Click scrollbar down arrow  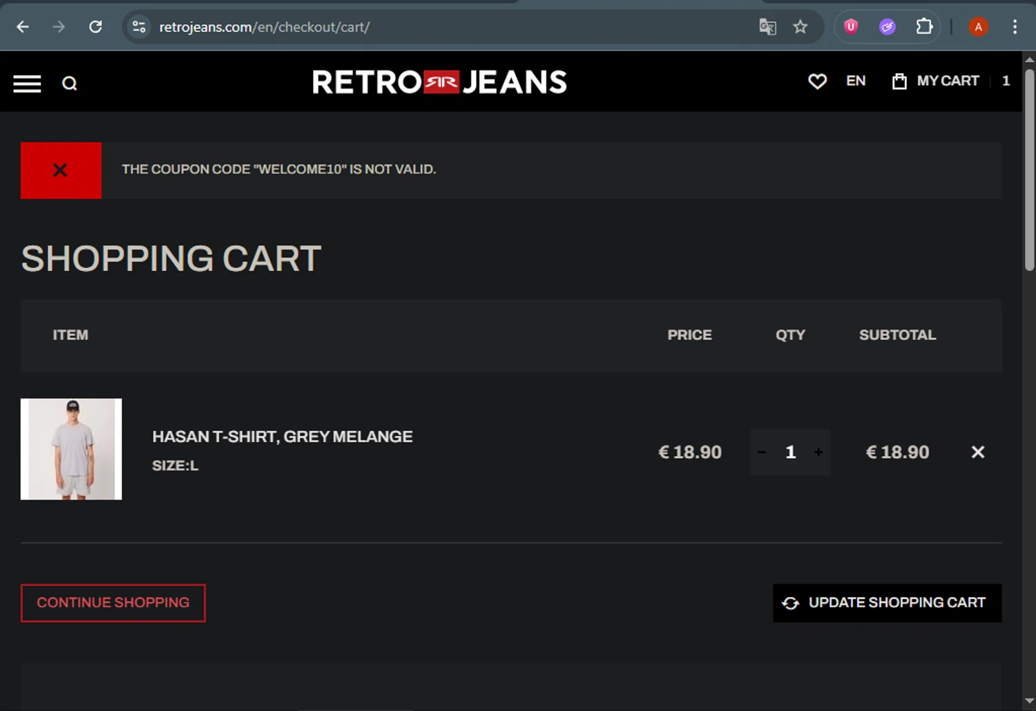click(x=1029, y=701)
